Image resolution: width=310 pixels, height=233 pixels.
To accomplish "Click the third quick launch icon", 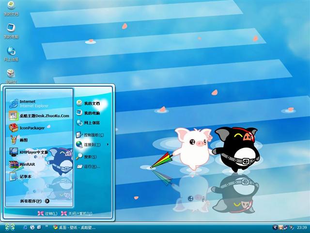I will pyautogui.click(x=39, y=227).
